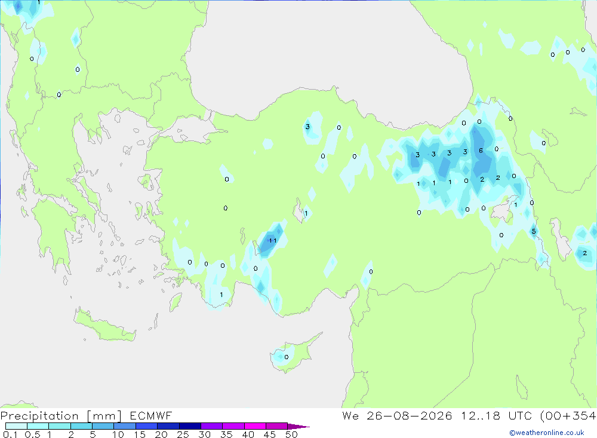Click the "[mm]" unit label
The height and width of the screenshot is (438, 597).
pyautogui.click(x=104, y=416)
